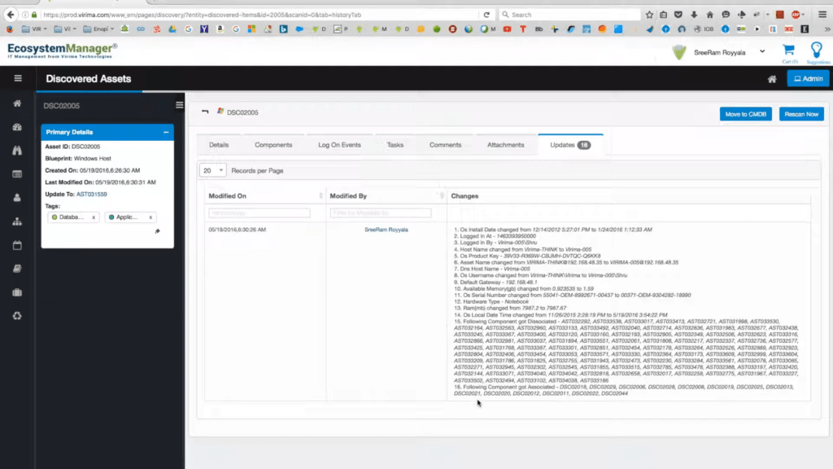
Task: Expand the SreeRam Royyala user menu
Action: click(761, 52)
